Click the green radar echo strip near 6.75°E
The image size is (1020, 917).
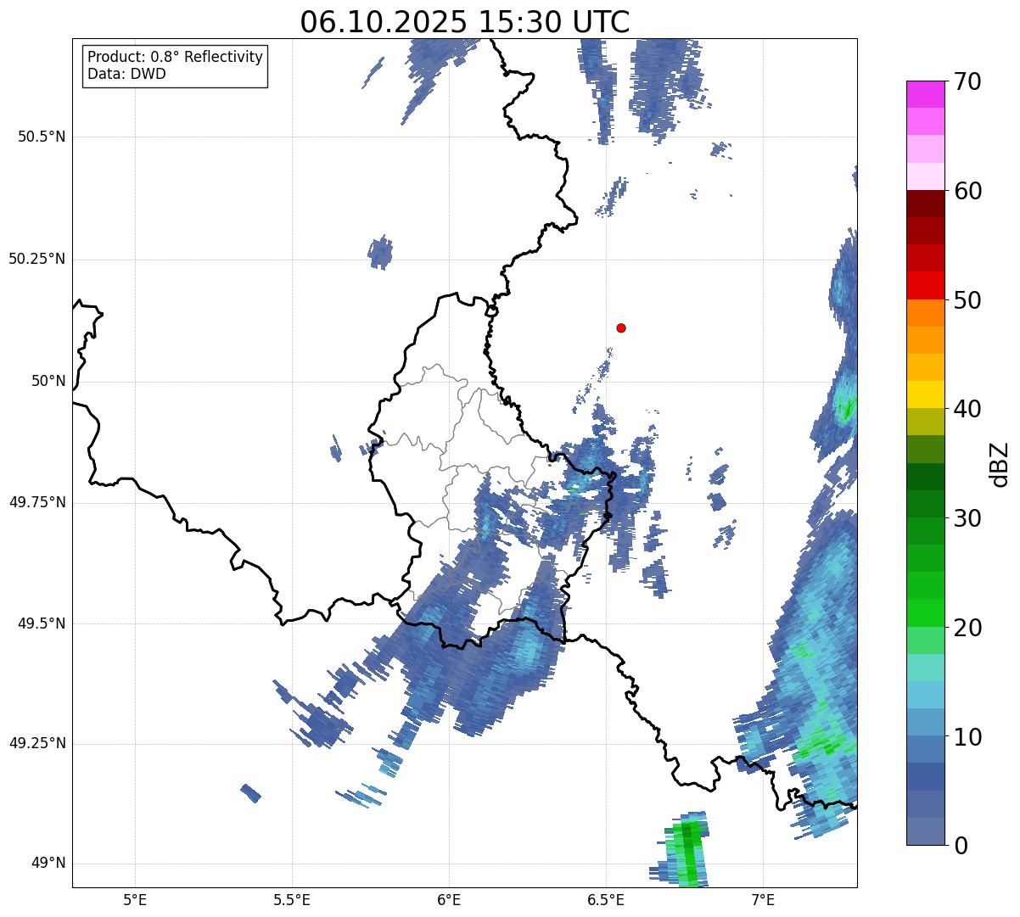click(681, 850)
